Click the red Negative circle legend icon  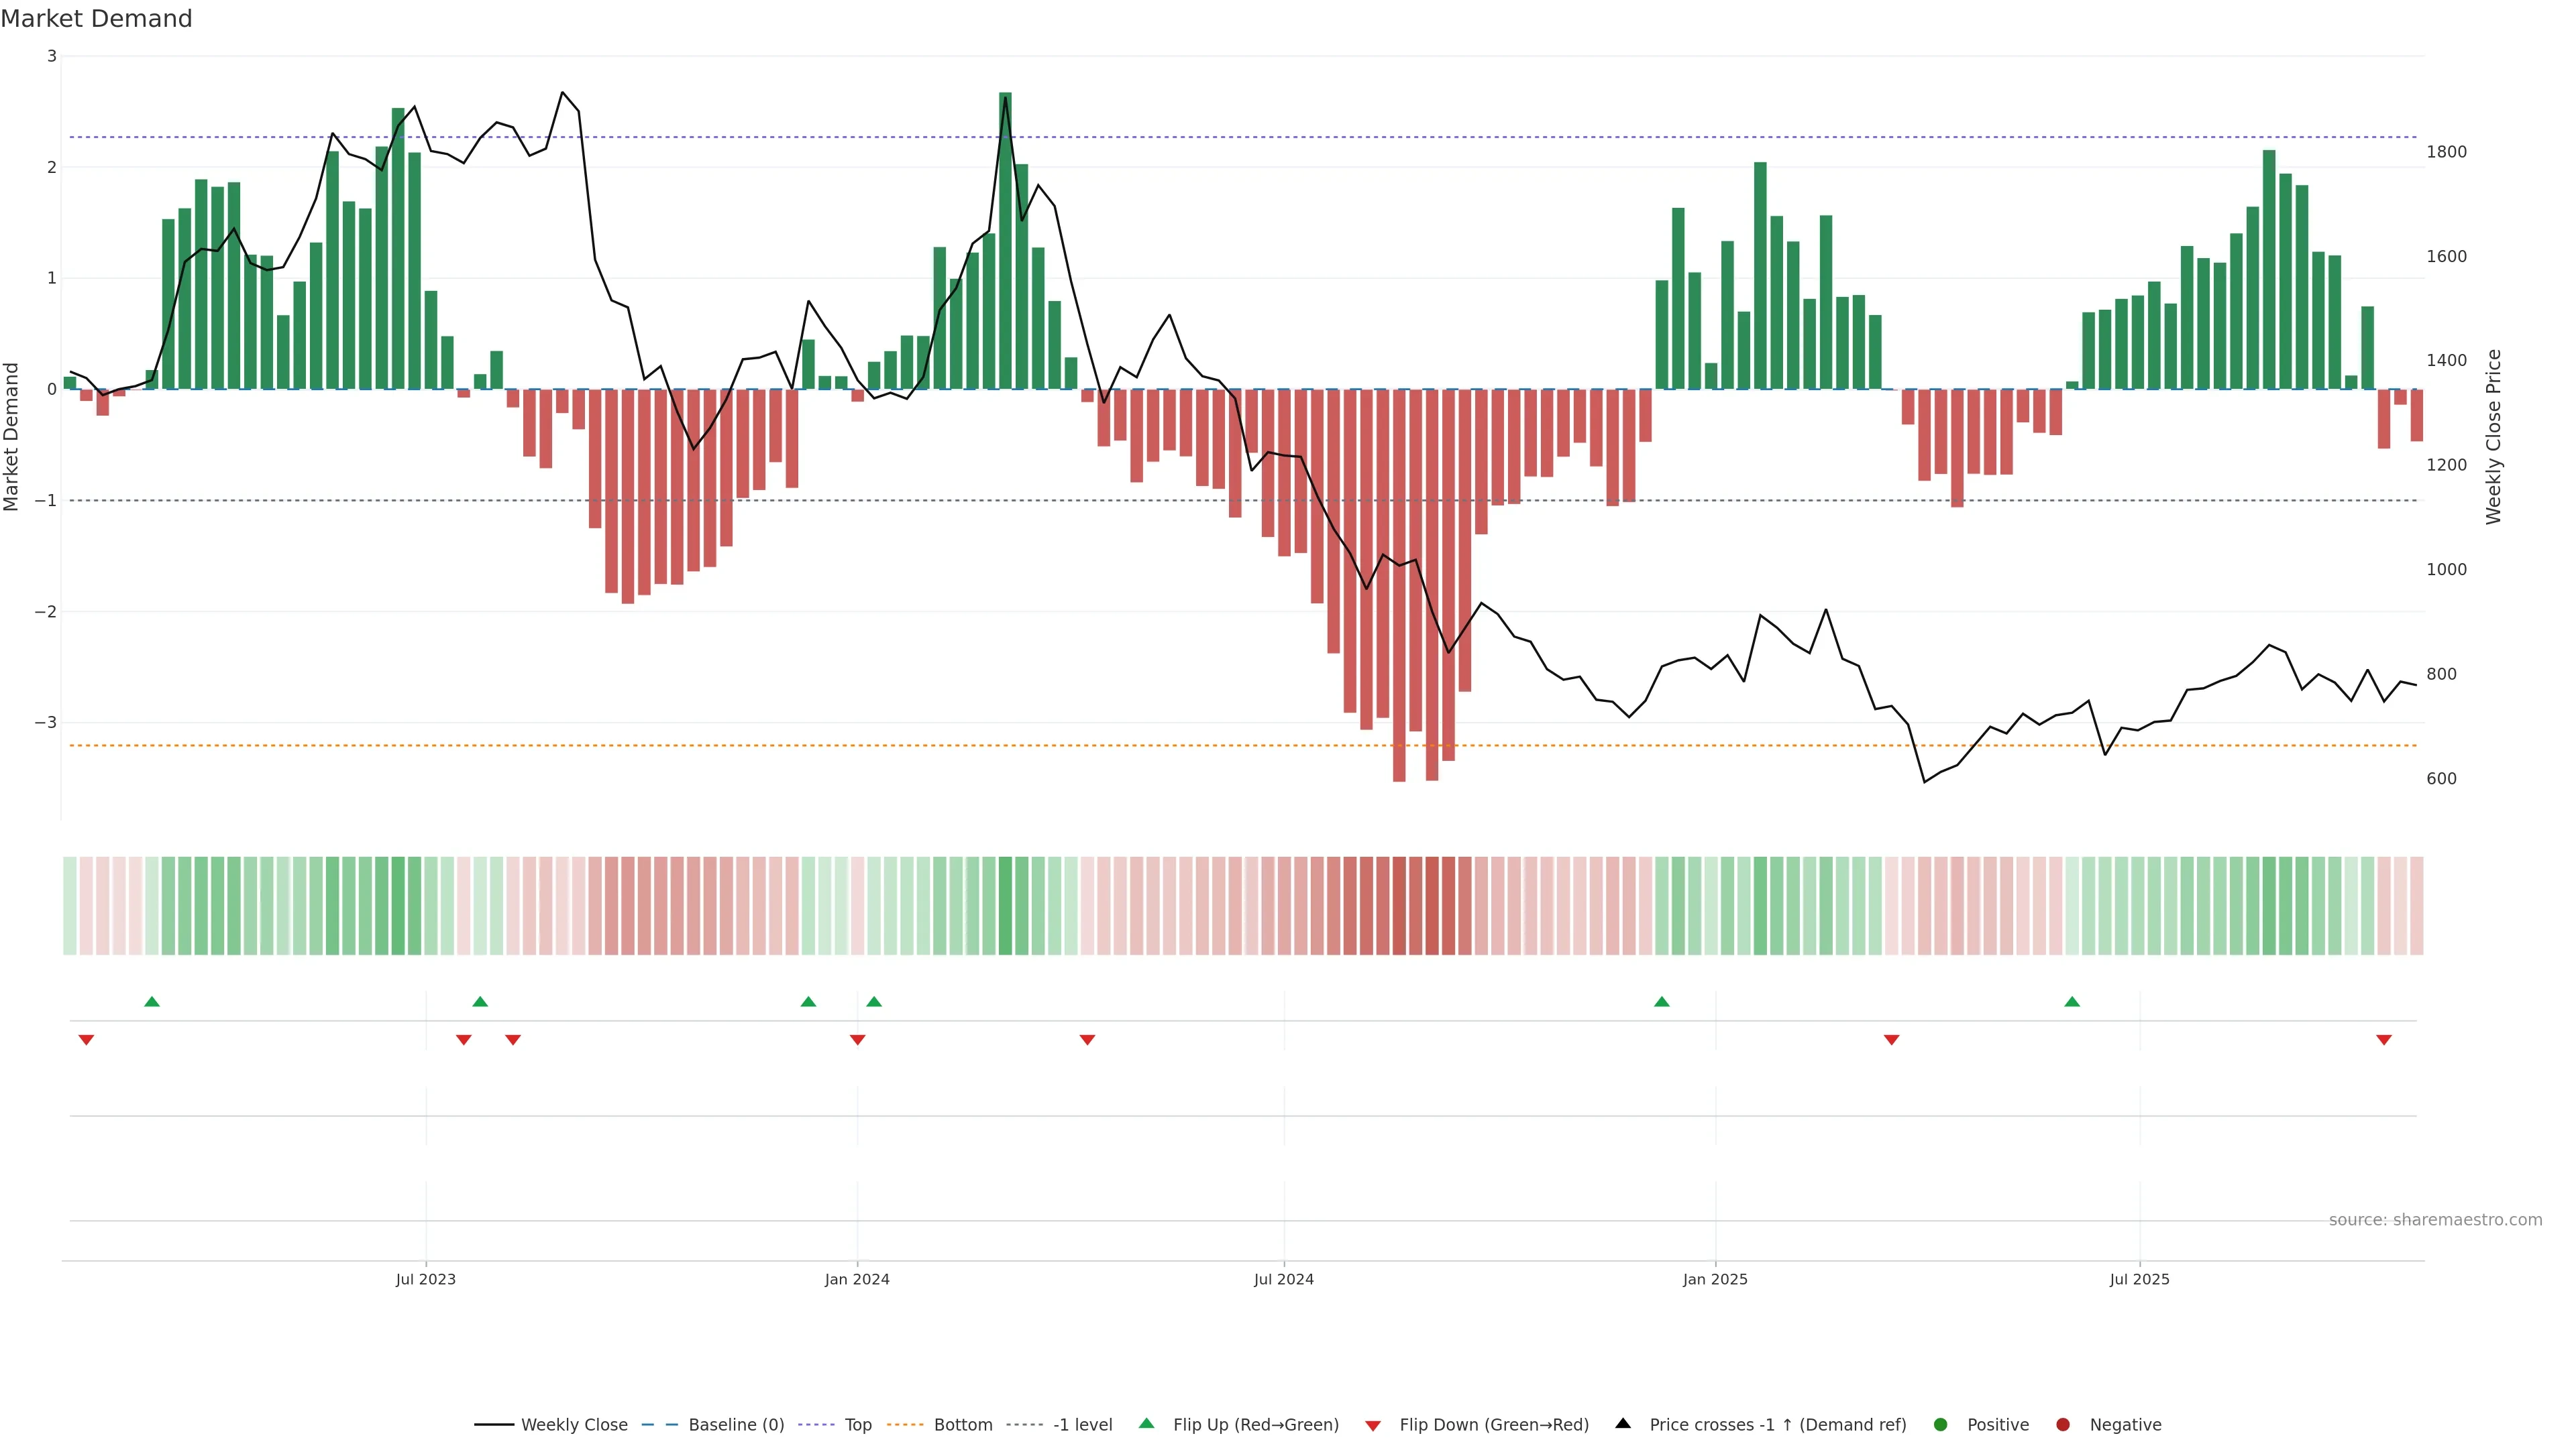pyautogui.click(x=2063, y=1424)
